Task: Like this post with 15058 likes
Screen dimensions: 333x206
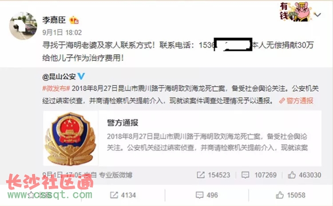Action: 290,195
